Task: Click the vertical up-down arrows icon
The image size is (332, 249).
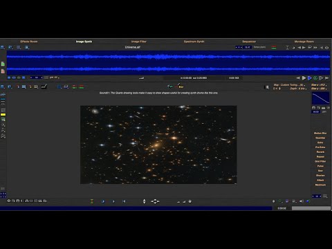Action: [144, 201]
